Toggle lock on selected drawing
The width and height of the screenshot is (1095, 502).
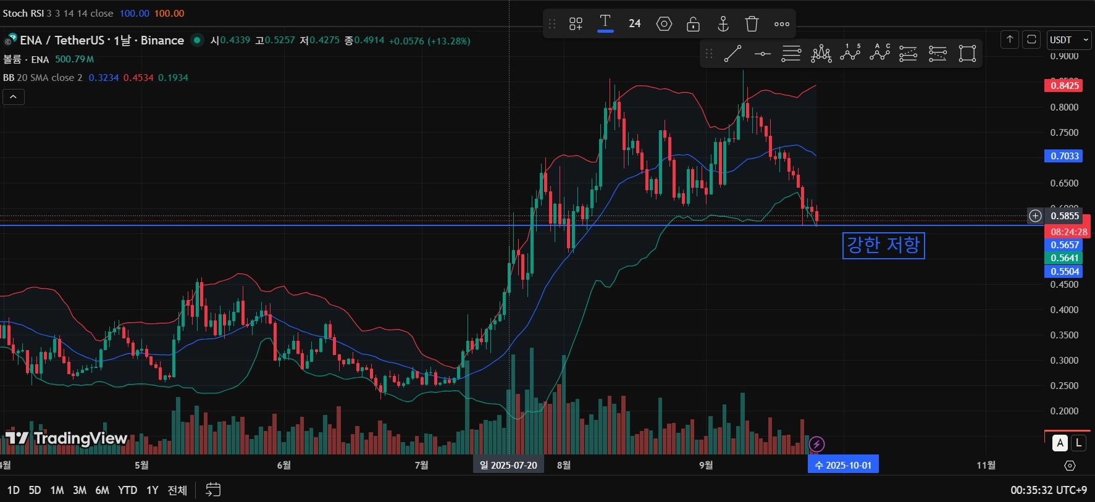(x=694, y=24)
